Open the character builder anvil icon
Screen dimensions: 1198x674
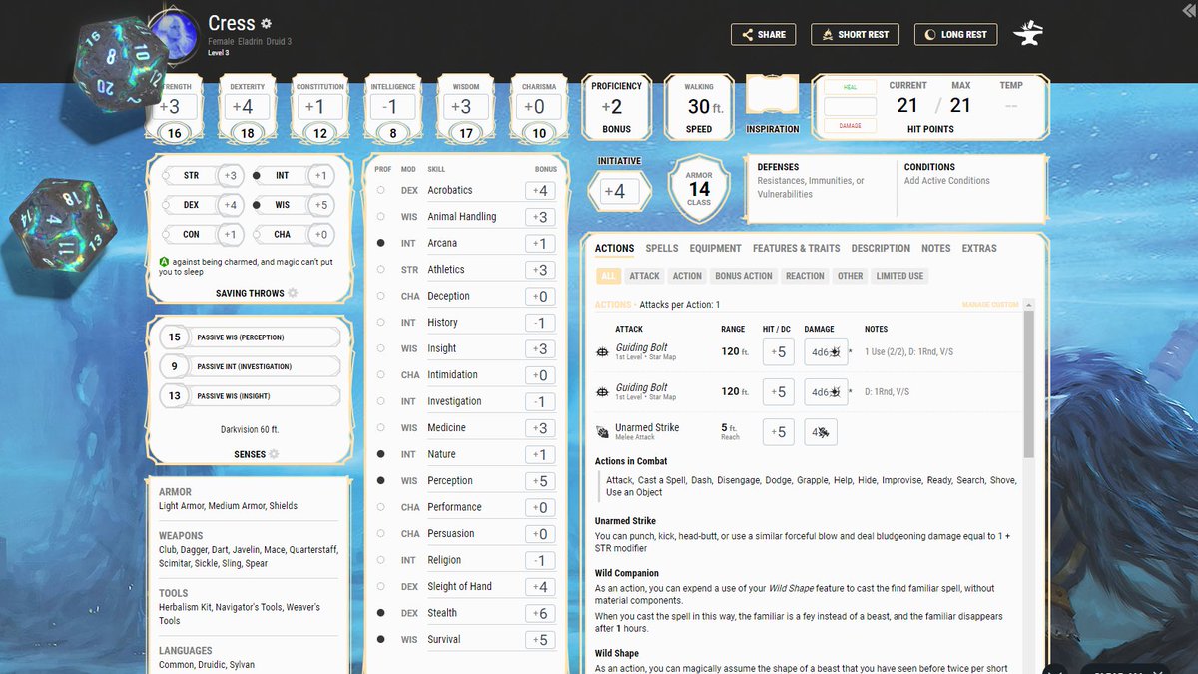point(1028,32)
